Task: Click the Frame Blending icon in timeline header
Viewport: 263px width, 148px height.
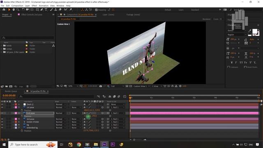Action: click(x=114, y=97)
